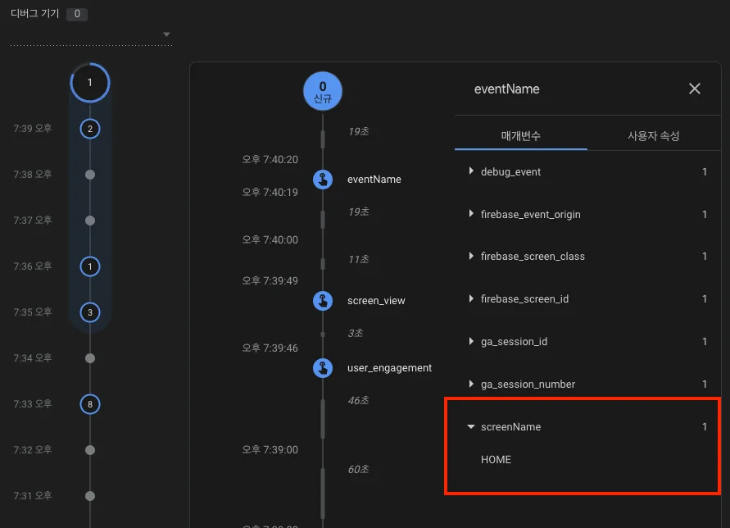The width and height of the screenshot is (730, 528).
Task: Switch to the 사용자 속성 tab
Action: (653, 135)
